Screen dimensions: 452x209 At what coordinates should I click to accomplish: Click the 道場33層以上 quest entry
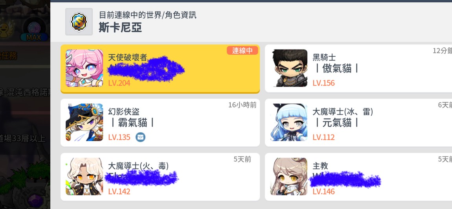pos(23,139)
